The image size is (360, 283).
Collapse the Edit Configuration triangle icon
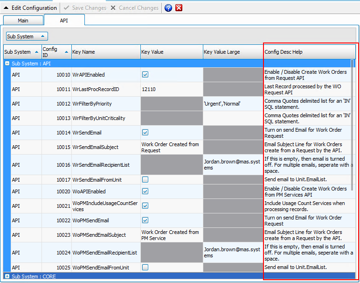point(6,8)
